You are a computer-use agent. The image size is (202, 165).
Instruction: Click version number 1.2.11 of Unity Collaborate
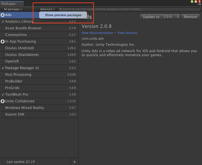pyautogui.click(x=72, y=101)
